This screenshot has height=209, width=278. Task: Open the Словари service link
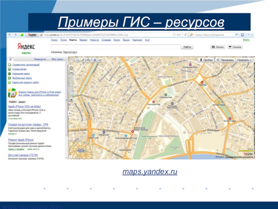pyautogui.click(x=106, y=40)
